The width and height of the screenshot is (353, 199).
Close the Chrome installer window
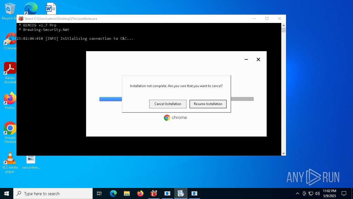click(x=258, y=59)
